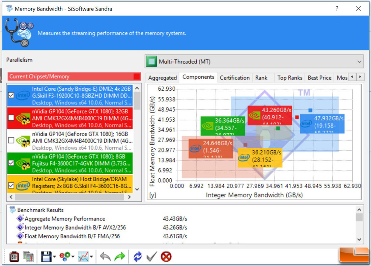Click the reference list horizontal scroll-right arrow

pos(129,197)
